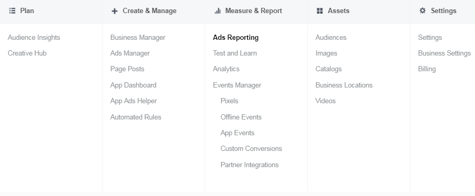The width and height of the screenshot is (475, 196).
Task: Open Audience Insights
Action: tap(34, 37)
